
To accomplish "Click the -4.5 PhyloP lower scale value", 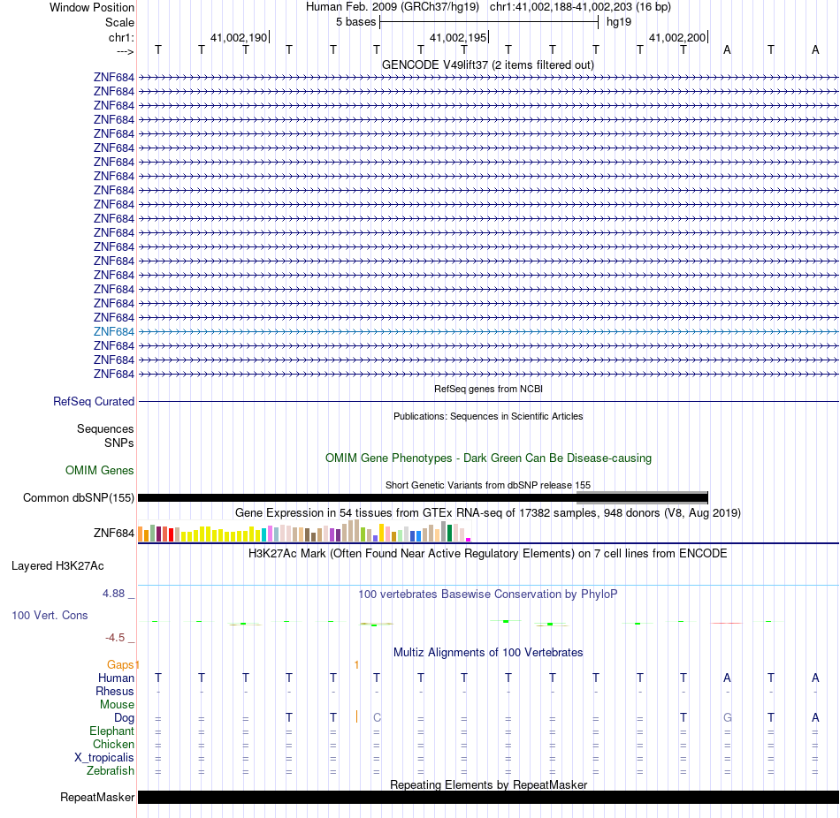I will coord(115,638).
